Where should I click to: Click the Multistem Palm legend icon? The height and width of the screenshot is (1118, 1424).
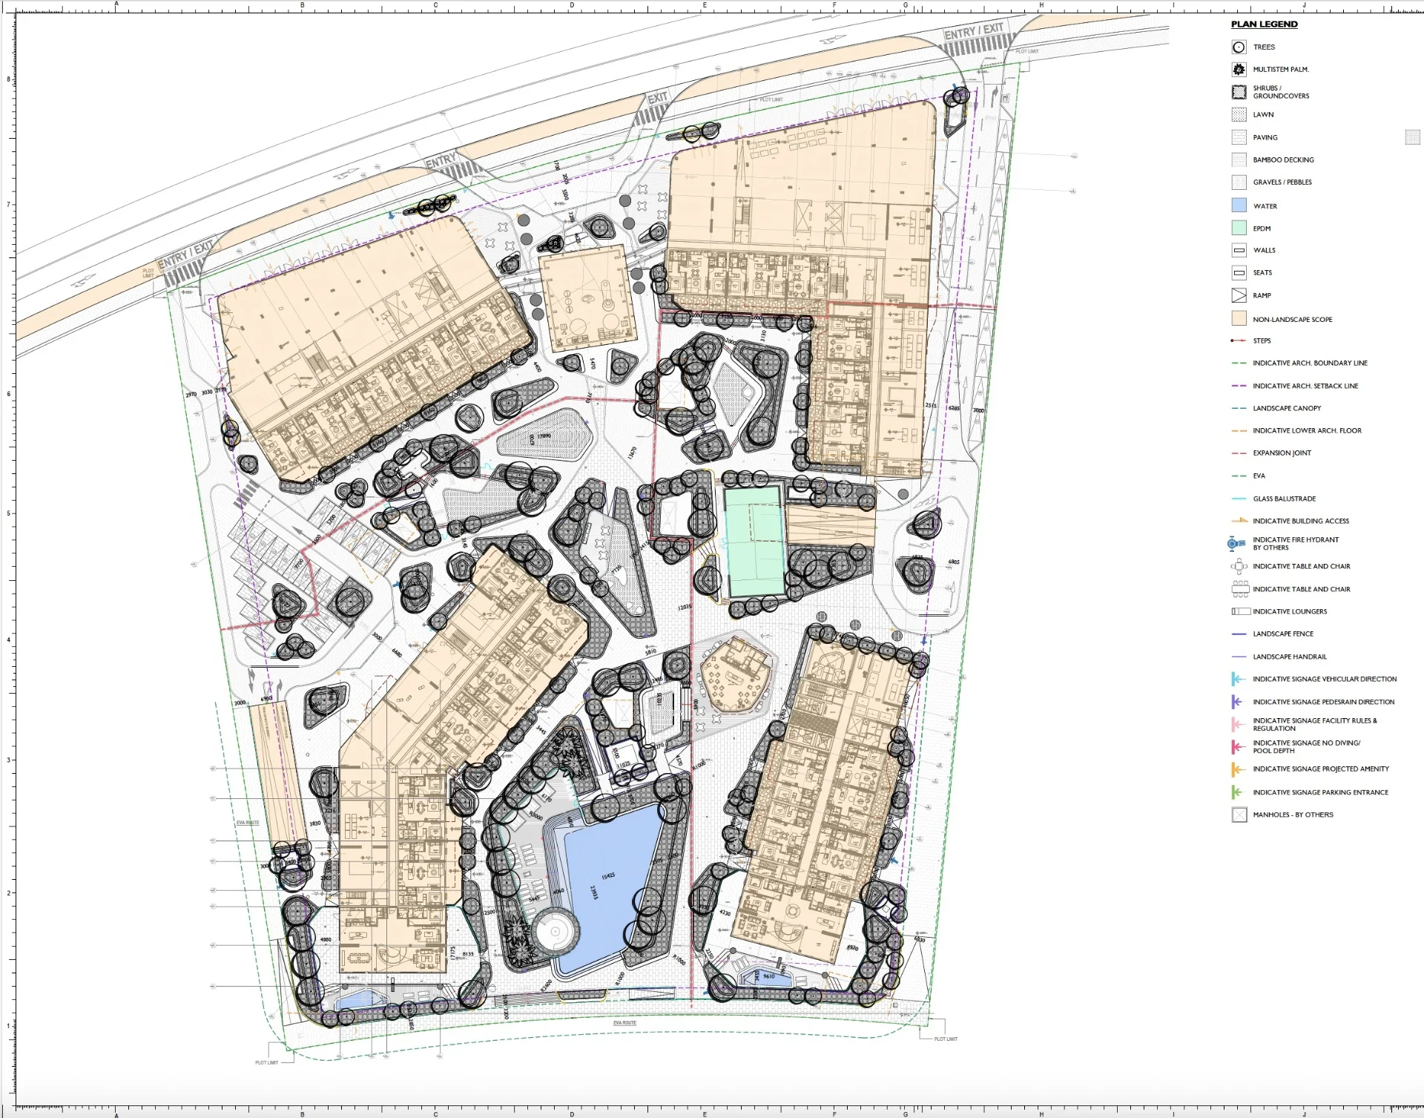(x=1239, y=70)
